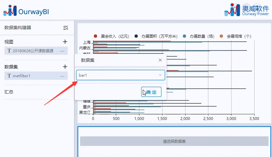This screenshot has height=157, width=272.
Task: Click the 数据集 section heading in sidebar
Action: coord(11,67)
